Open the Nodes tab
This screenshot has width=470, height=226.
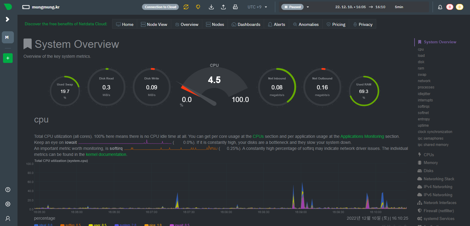point(215,24)
